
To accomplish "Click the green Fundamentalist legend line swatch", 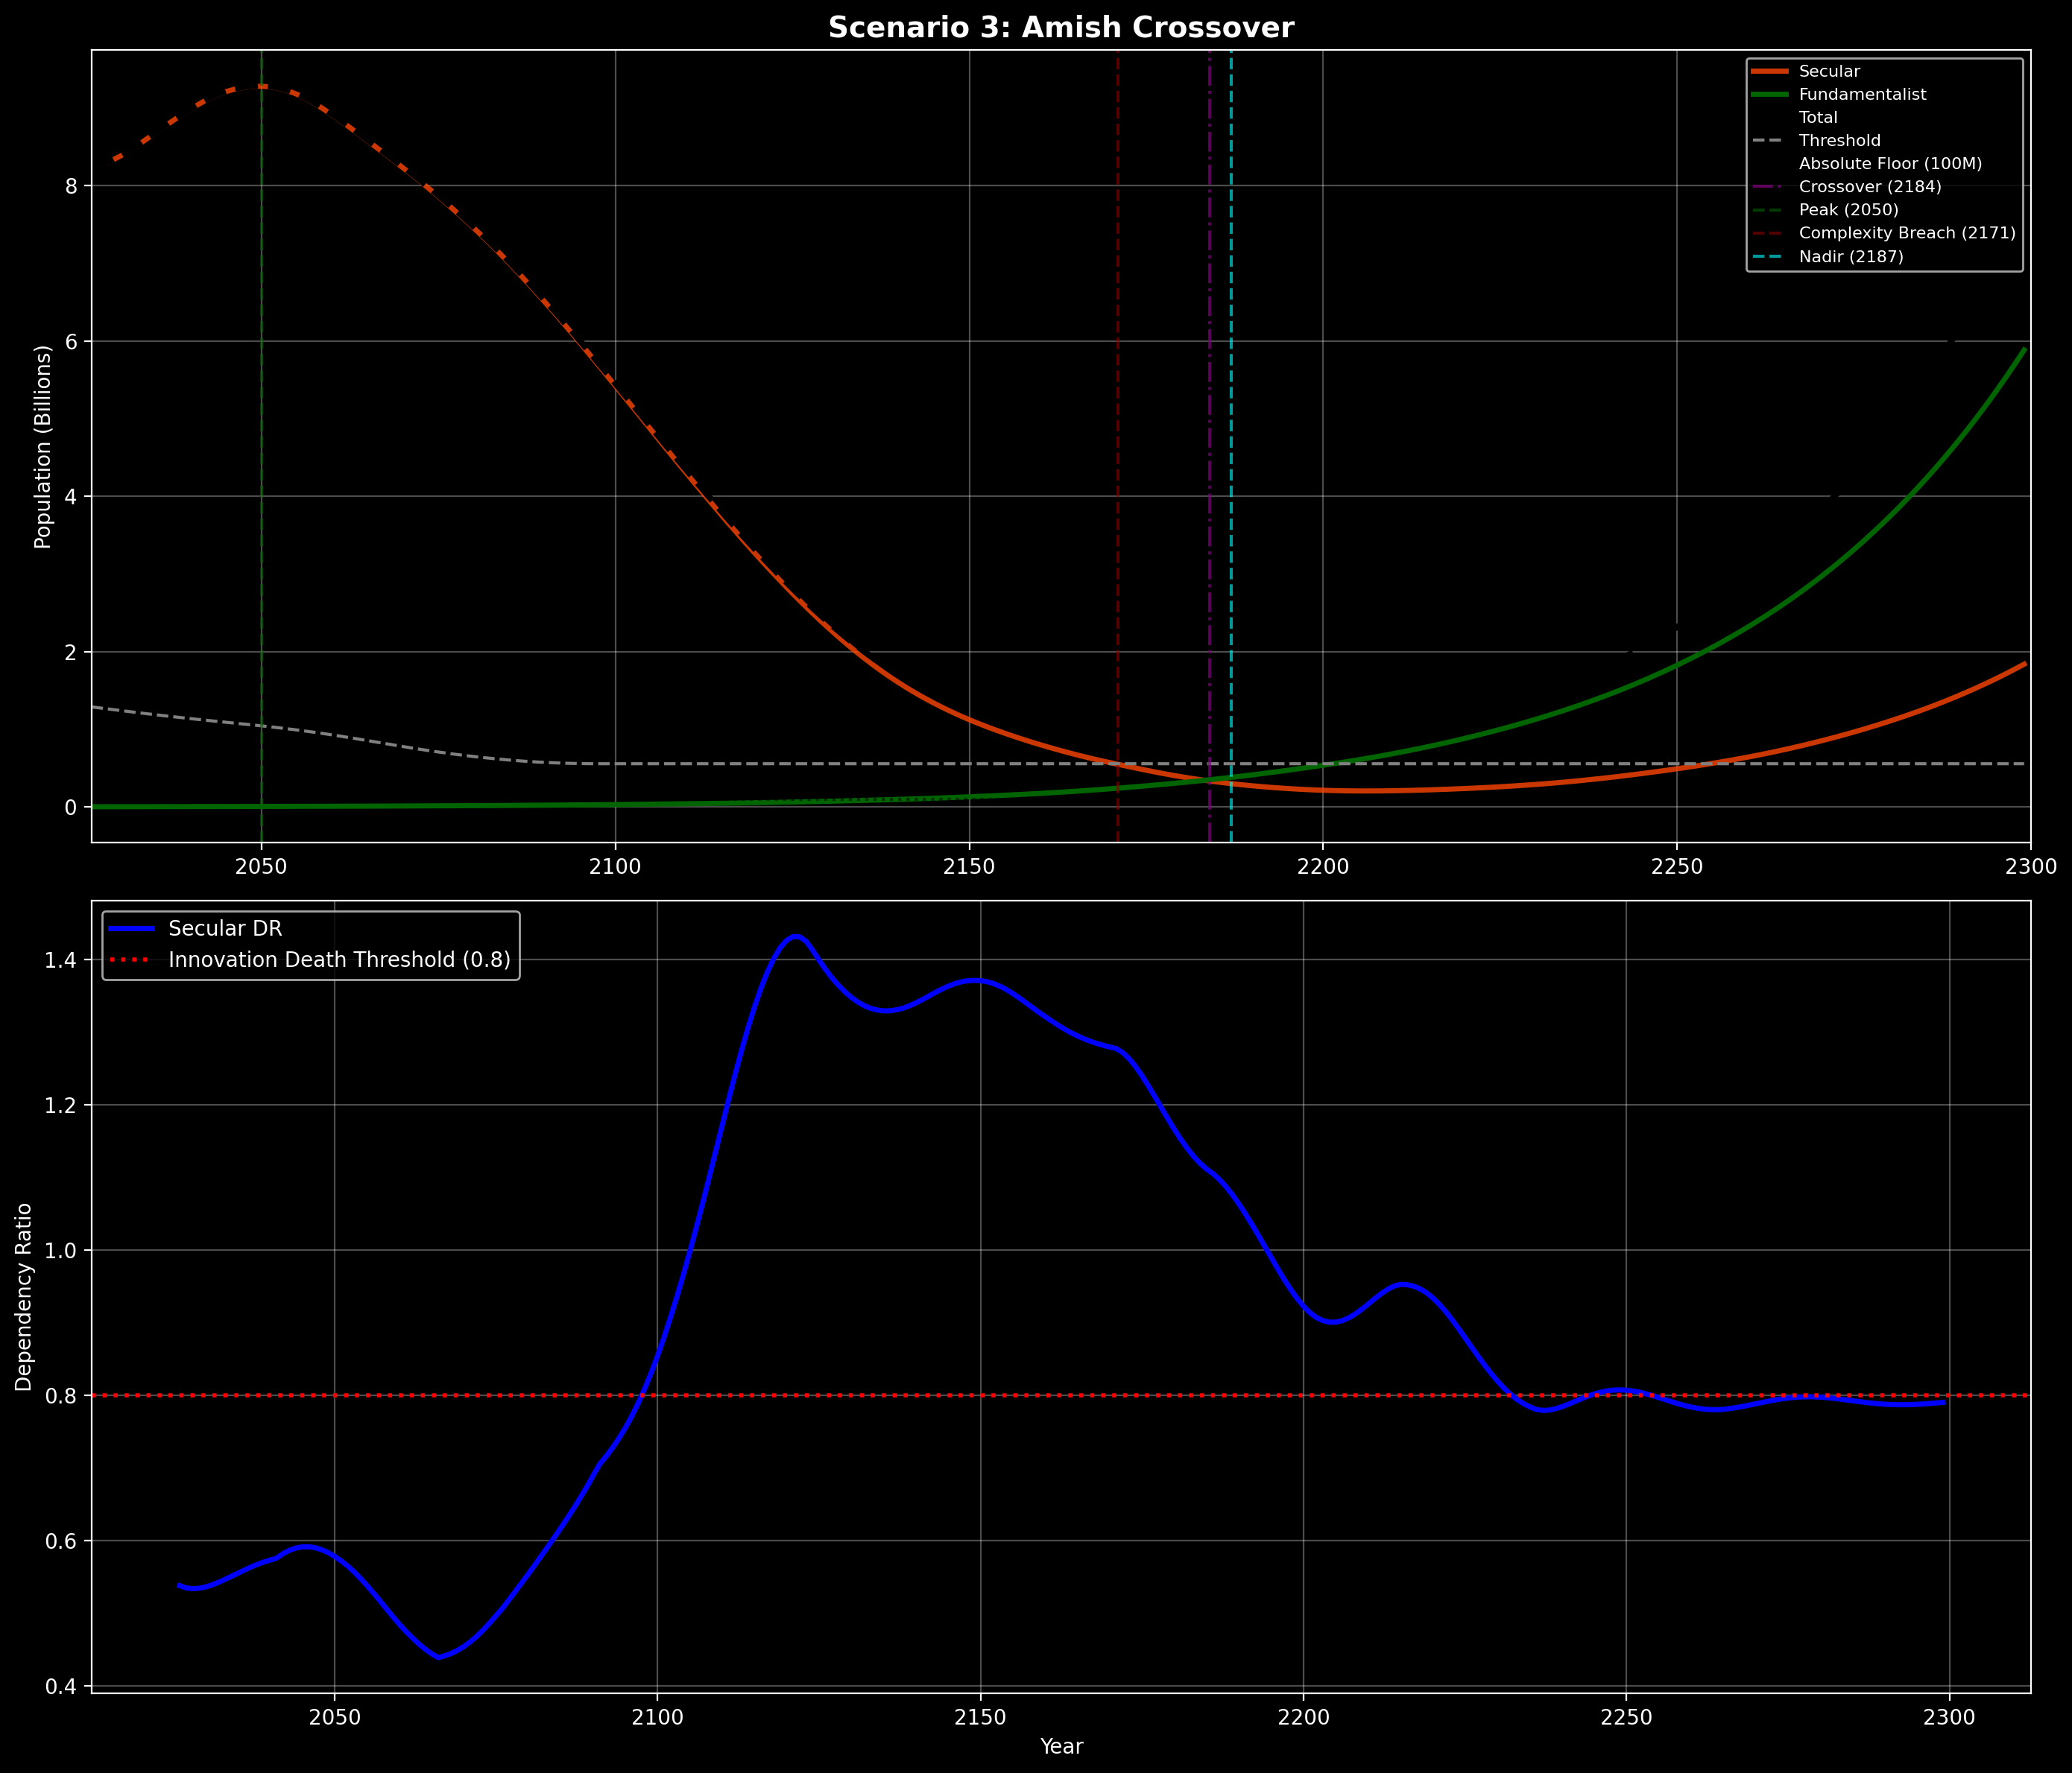I will click(1769, 95).
